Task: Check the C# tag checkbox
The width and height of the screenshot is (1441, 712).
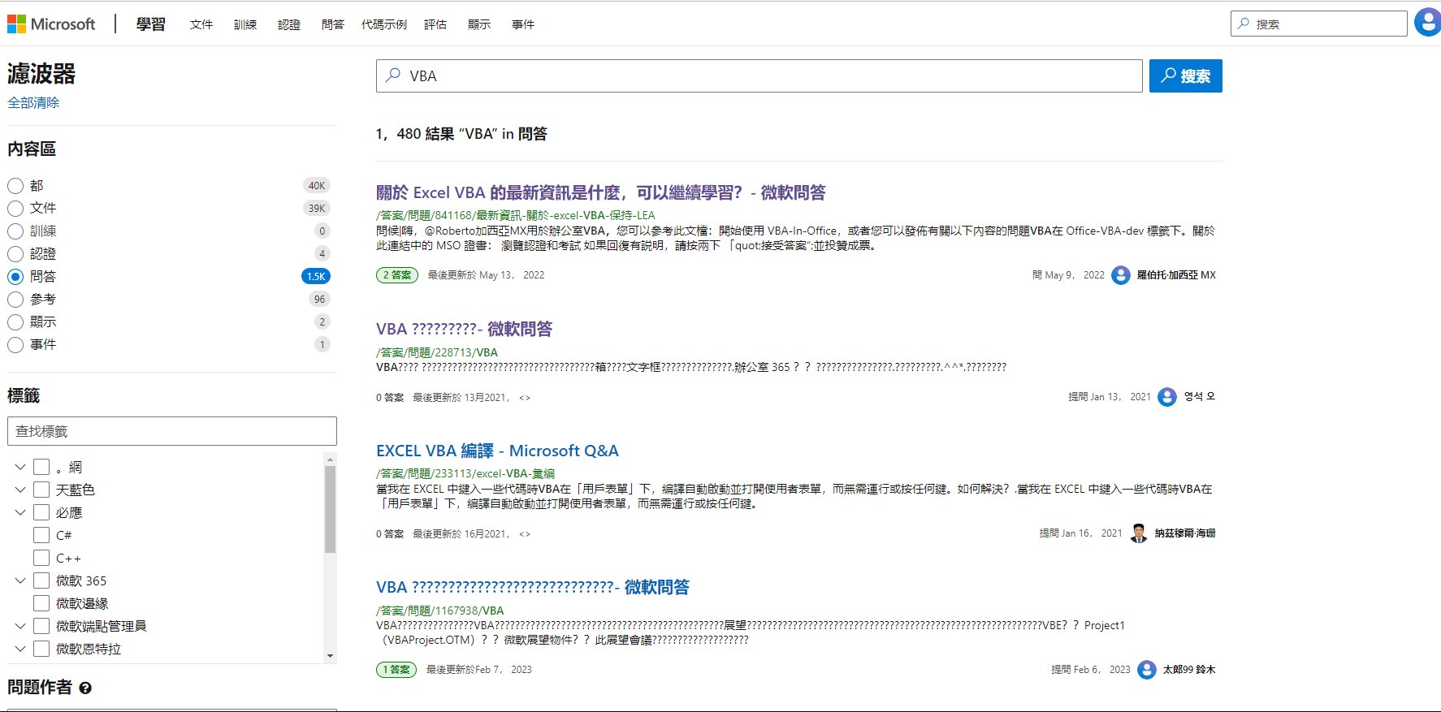Action: (x=41, y=535)
